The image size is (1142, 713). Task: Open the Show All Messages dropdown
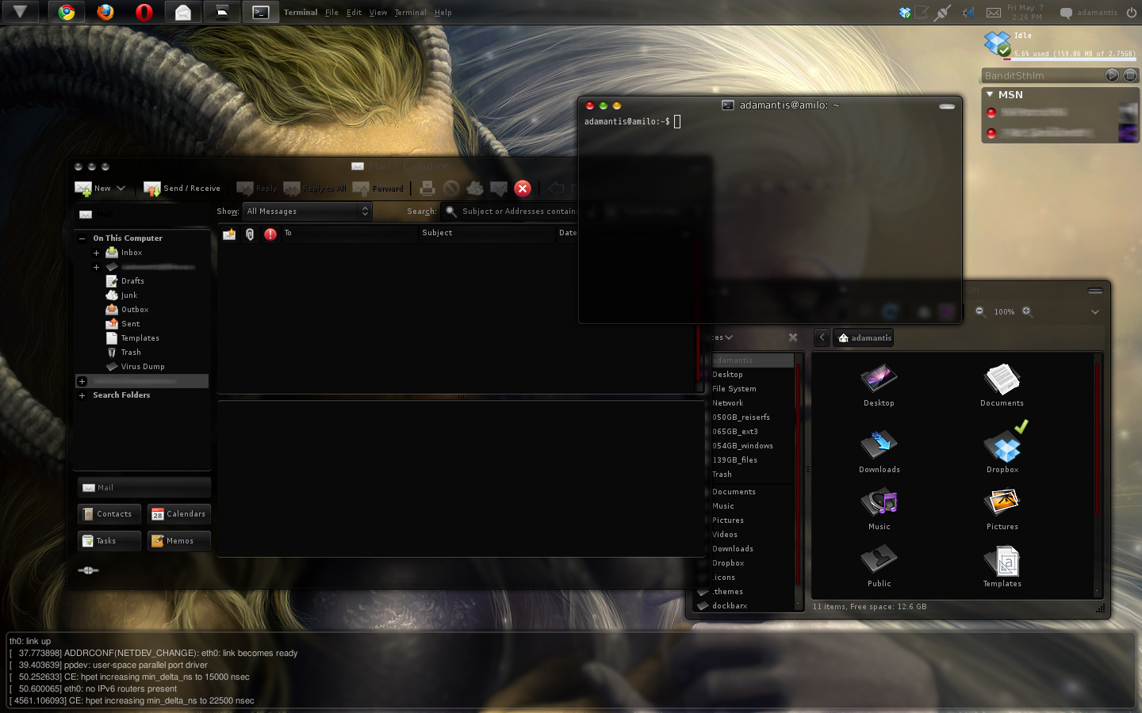[308, 212]
